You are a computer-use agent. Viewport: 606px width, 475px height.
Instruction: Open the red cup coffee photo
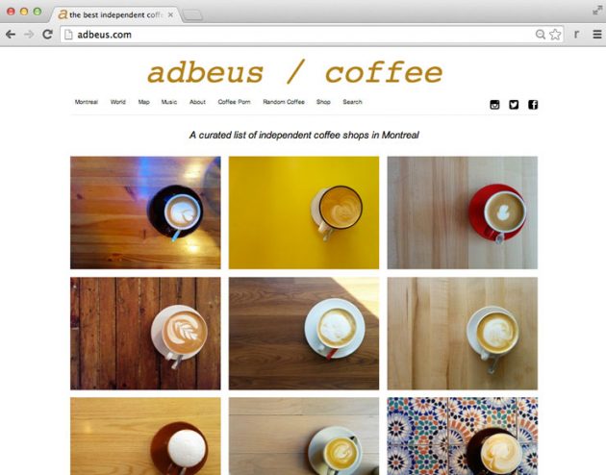coord(463,212)
